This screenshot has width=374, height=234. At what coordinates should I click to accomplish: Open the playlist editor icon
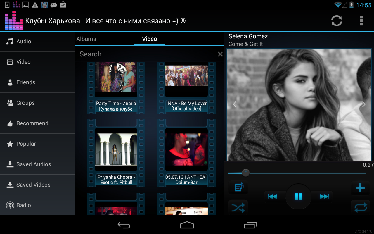pyautogui.click(x=238, y=187)
